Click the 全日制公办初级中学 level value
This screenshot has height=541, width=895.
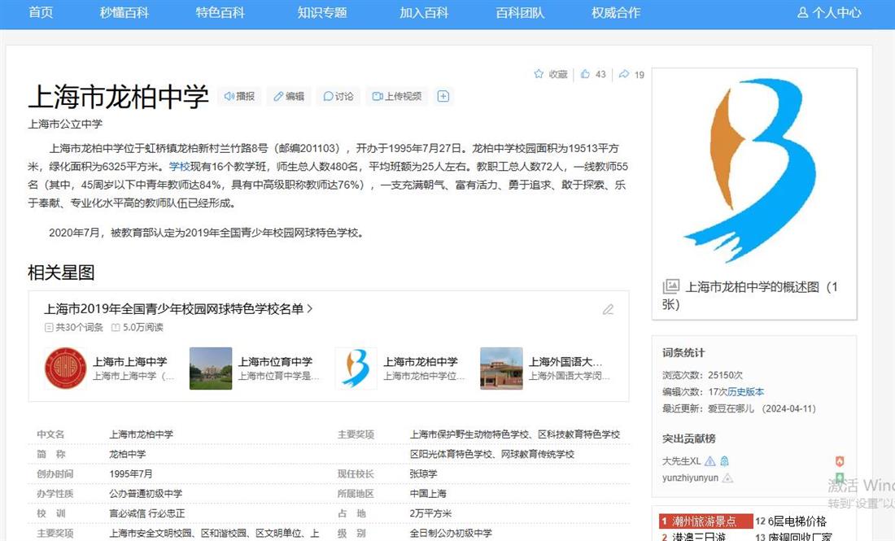click(x=451, y=533)
